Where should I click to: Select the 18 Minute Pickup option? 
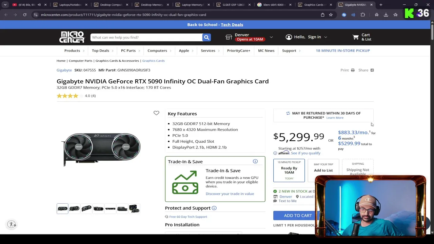(x=289, y=170)
